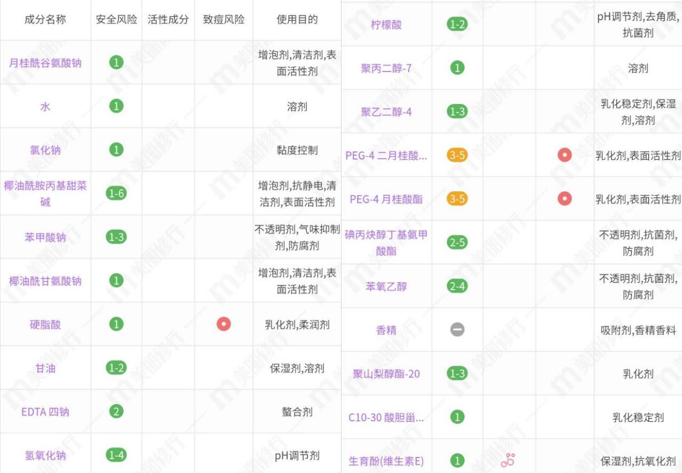Click safety badge 1 for C10-30 酸胆甾
This screenshot has height=473, width=682.
(x=457, y=417)
